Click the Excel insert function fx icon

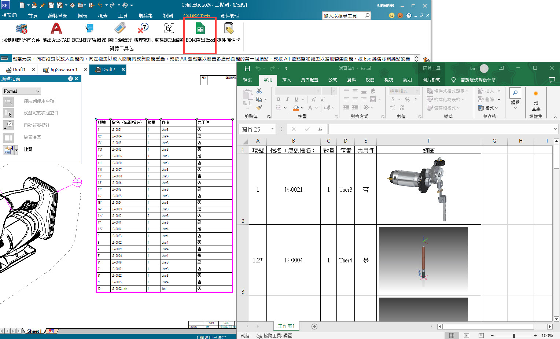pyautogui.click(x=320, y=129)
